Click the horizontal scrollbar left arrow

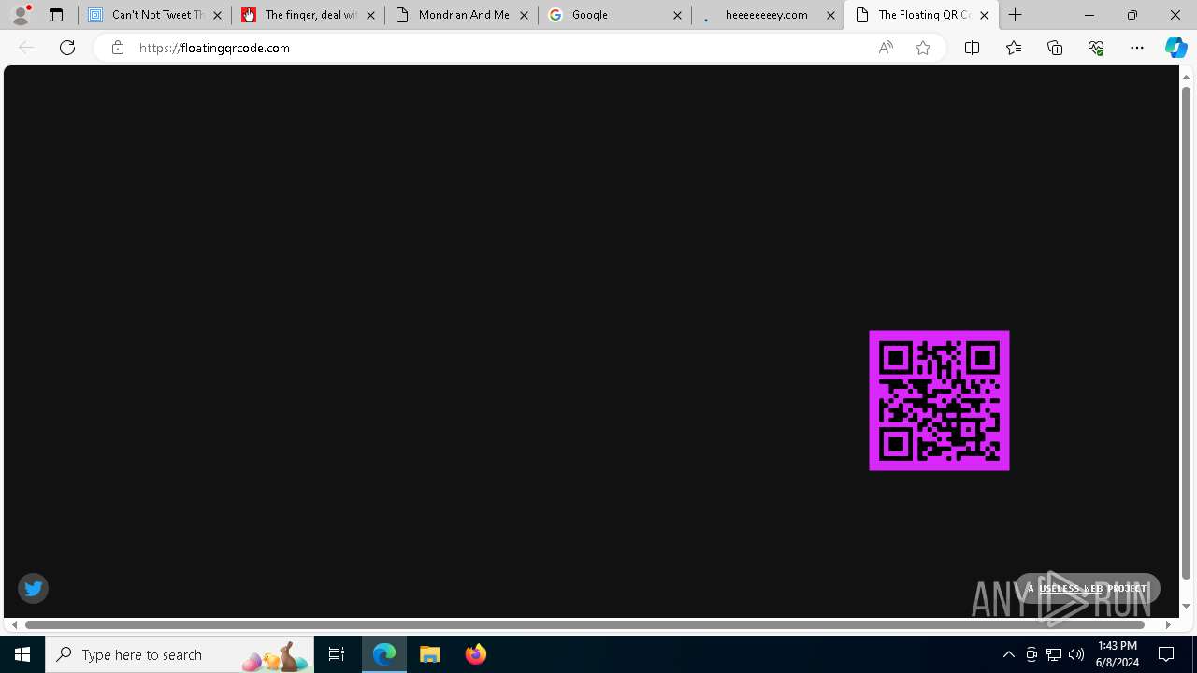14,624
